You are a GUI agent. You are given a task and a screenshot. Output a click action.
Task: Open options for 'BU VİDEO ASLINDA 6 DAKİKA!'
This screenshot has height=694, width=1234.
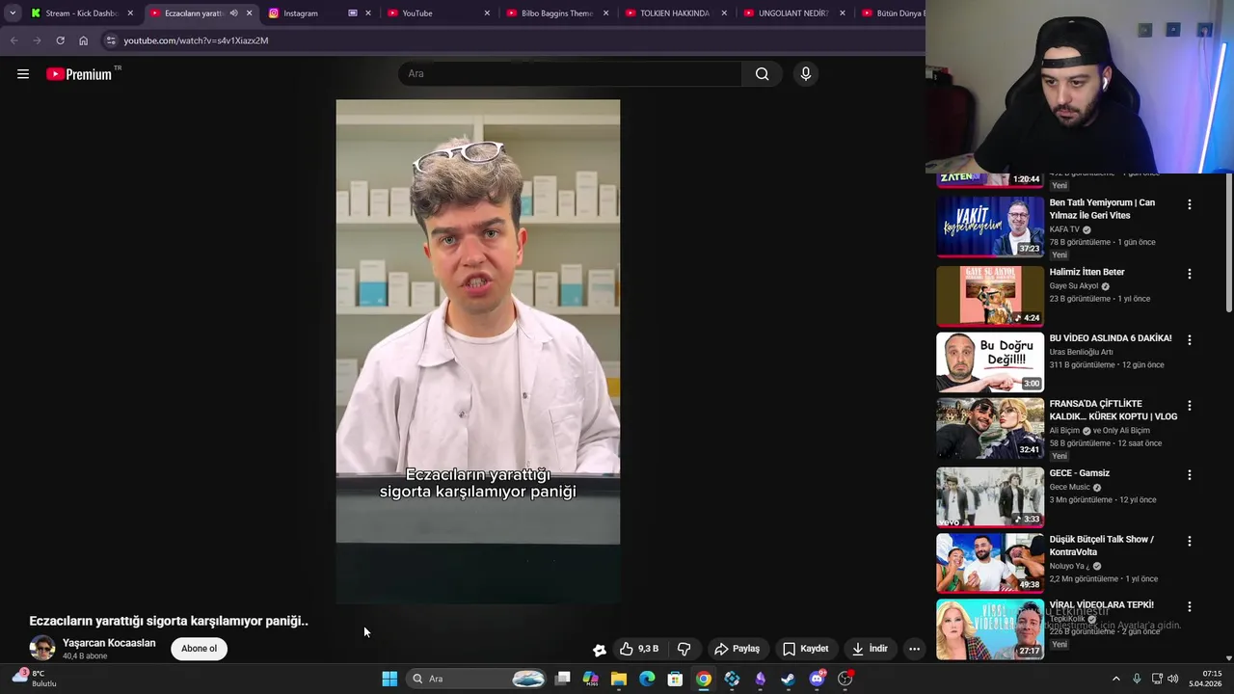(1190, 340)
